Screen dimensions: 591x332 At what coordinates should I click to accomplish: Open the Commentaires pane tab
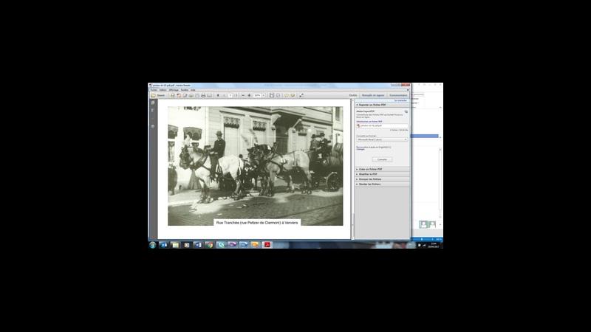[398, 96]
